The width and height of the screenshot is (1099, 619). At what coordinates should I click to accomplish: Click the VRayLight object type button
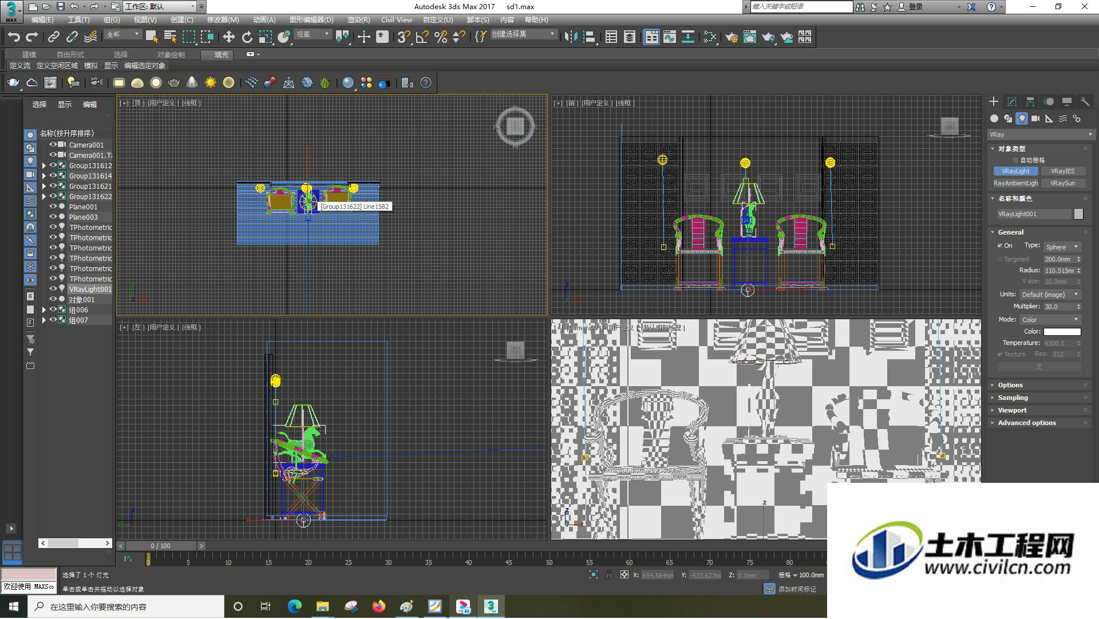(x=1016, y=171)
